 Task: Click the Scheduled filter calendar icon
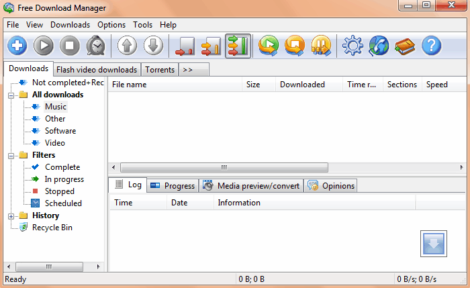coord(36,203)
